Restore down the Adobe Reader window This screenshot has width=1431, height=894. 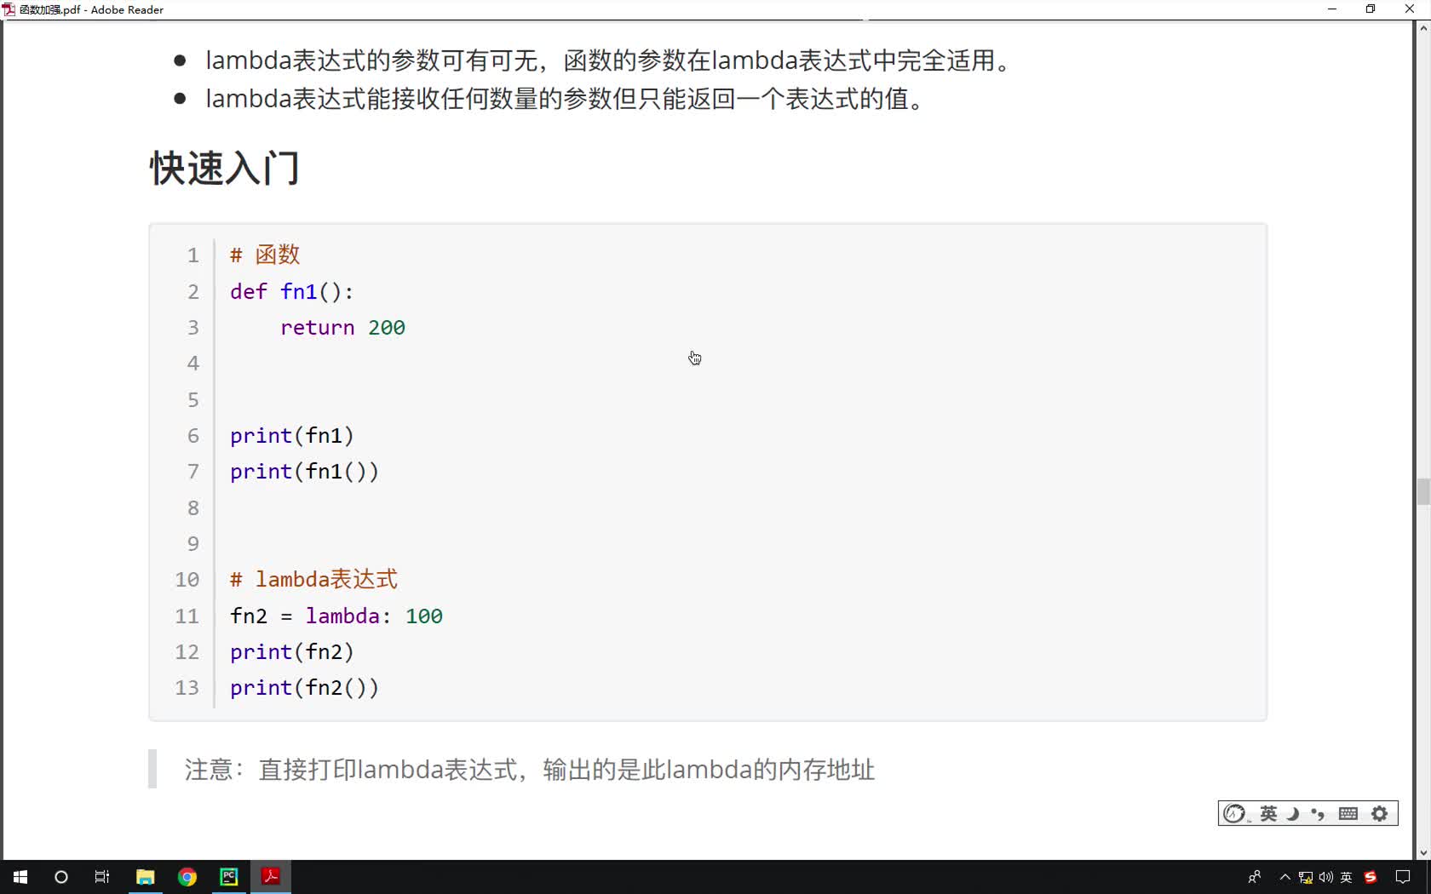(x=1371, y=9)
